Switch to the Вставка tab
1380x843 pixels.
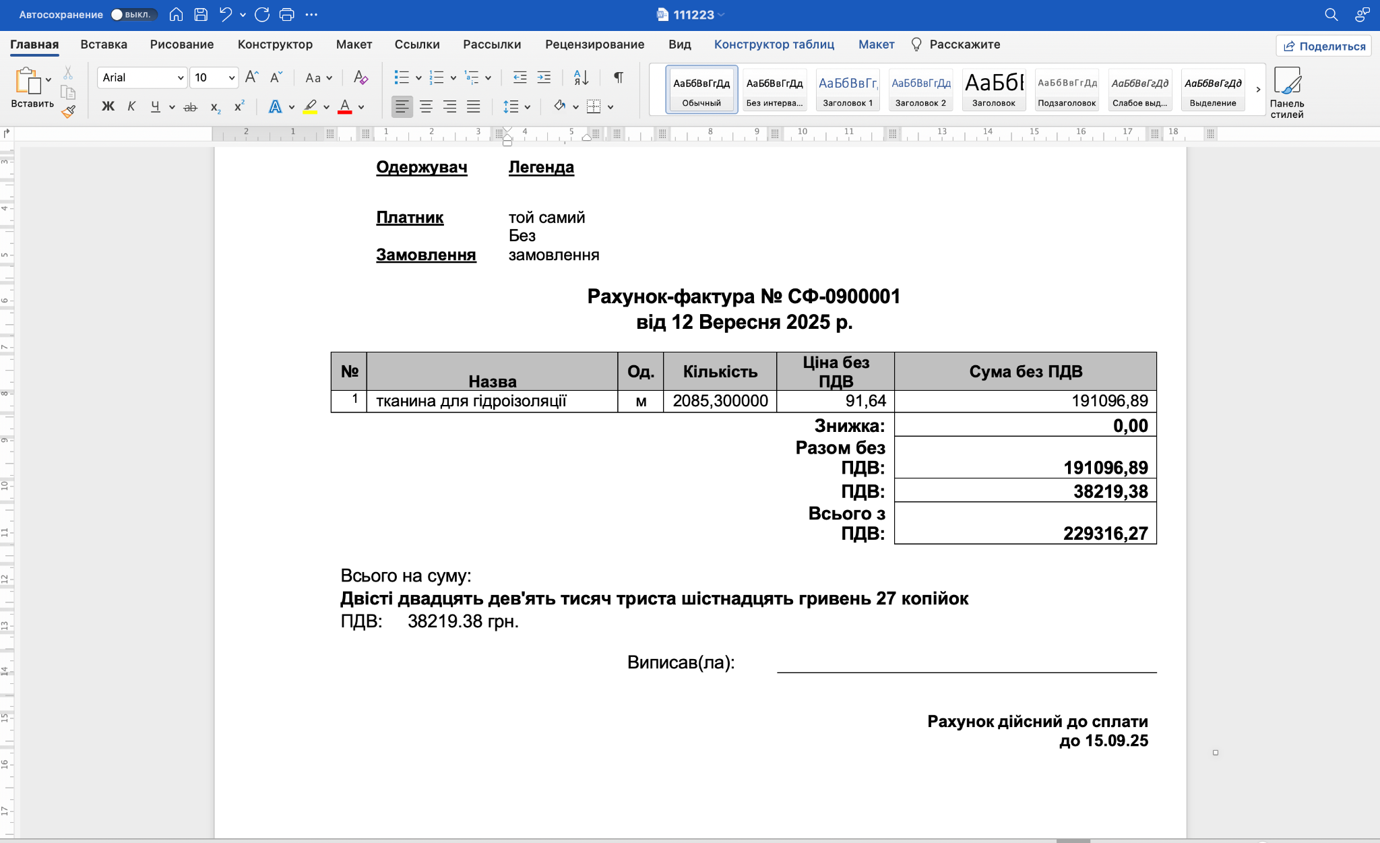coord(104,44)
